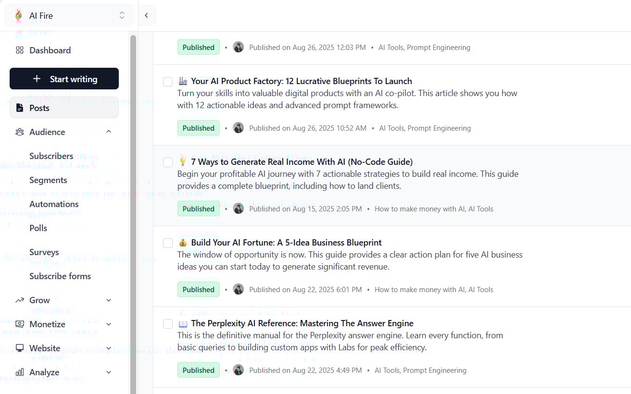Screen dimensions: 631x394
Task: Click the Posts document icon
Action: tap(20, 108)
